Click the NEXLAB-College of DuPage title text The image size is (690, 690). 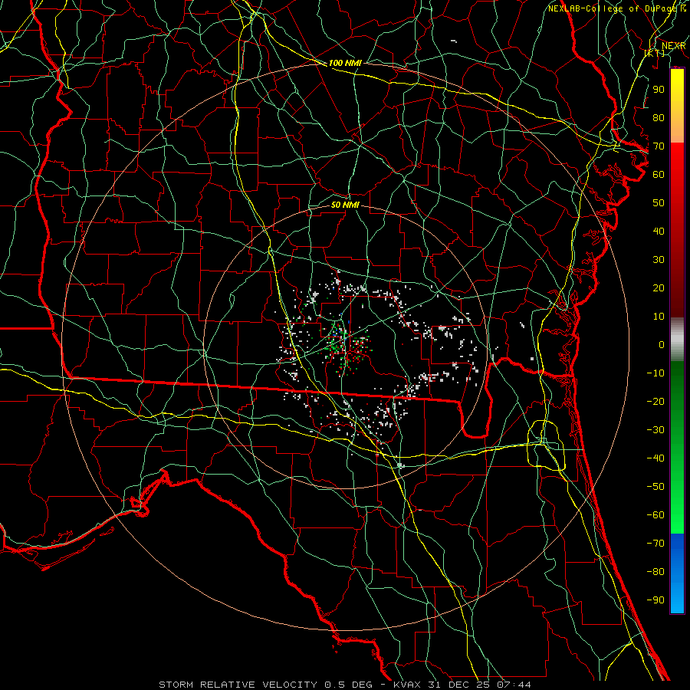612,8
